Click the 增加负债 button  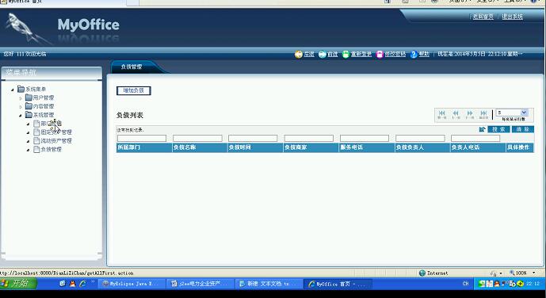pyautogui.click(x=133, y=90)
